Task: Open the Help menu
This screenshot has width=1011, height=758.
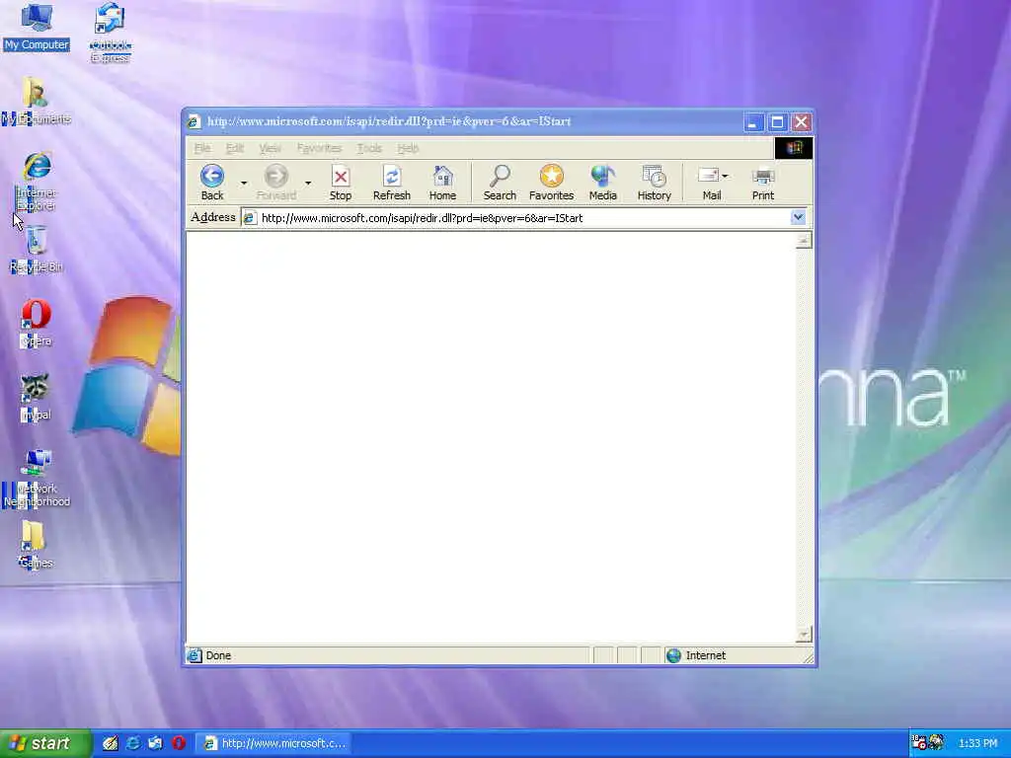Action: click(408, 148)
